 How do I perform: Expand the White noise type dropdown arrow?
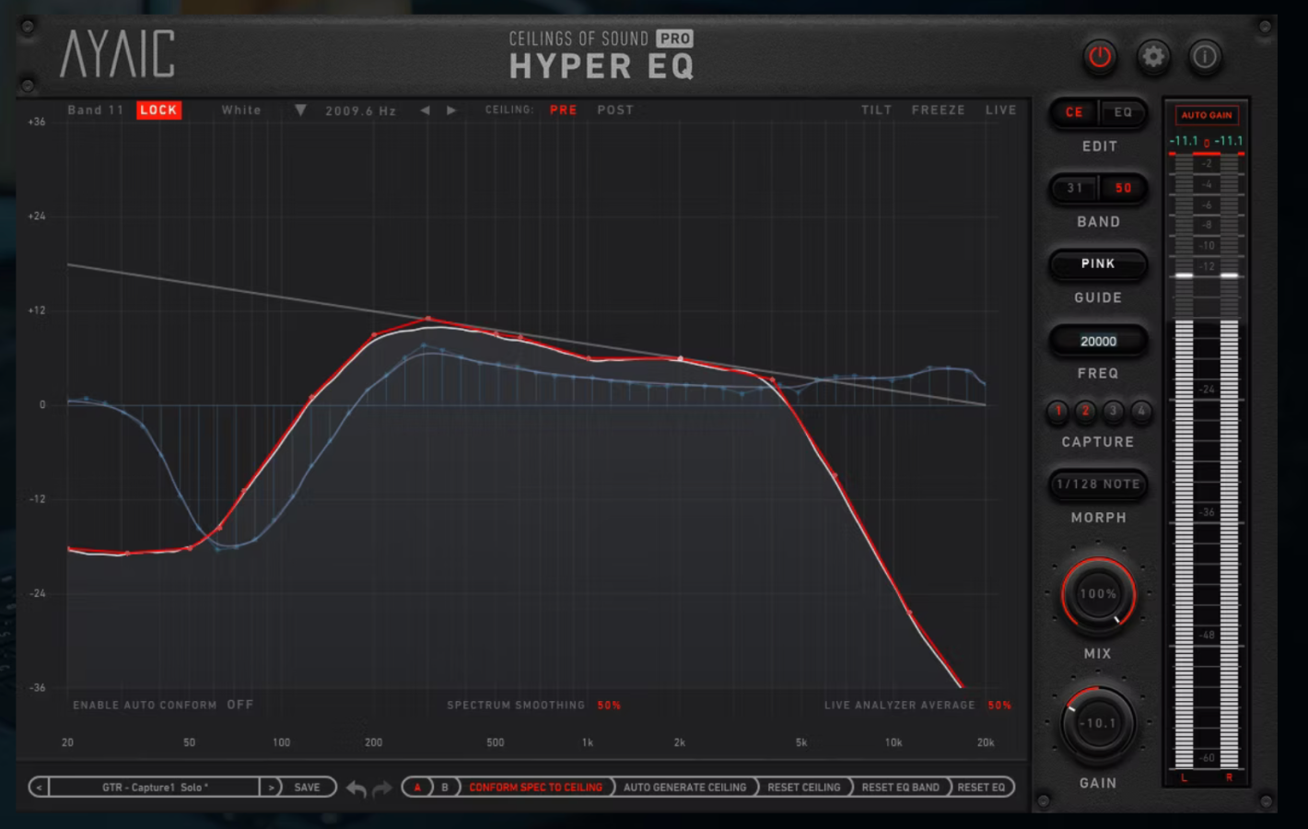(x=300, y=111)
